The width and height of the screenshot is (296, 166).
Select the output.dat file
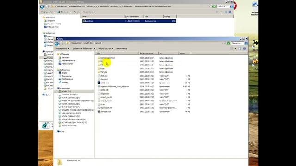(105, 94)
